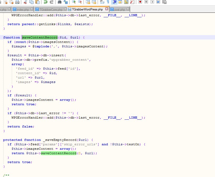Close the TGrabberWordPress.php tab
The height and width of the screenshot is (177, 215).
pos(107,9)
